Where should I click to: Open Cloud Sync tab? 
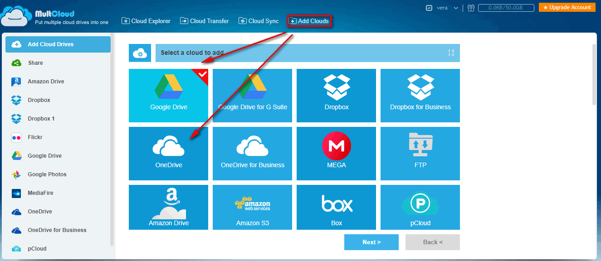pyautogui.click(x=259, y=21)
